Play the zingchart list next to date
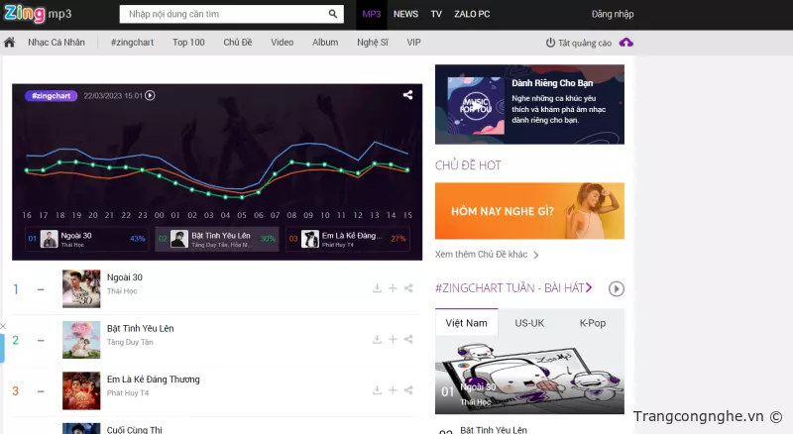793x434 pixels. pyautogui.click(x=150, y=95)
